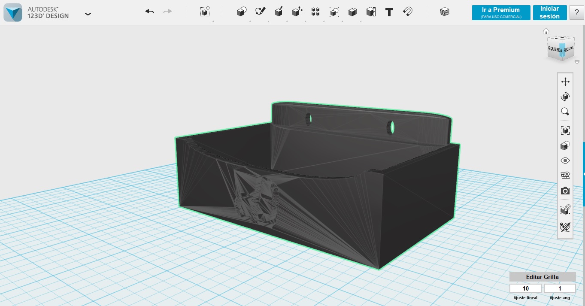This screenshot has width=585, height=306.
Task: Click the left mounting hole on model
Action: 309,119
